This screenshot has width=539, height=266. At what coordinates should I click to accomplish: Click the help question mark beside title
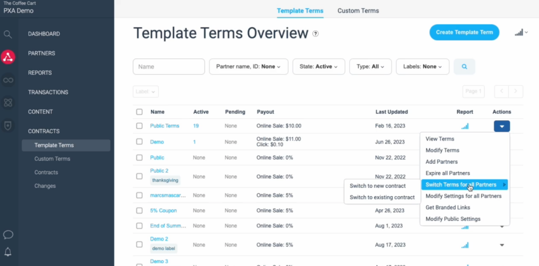click(315, 33)
